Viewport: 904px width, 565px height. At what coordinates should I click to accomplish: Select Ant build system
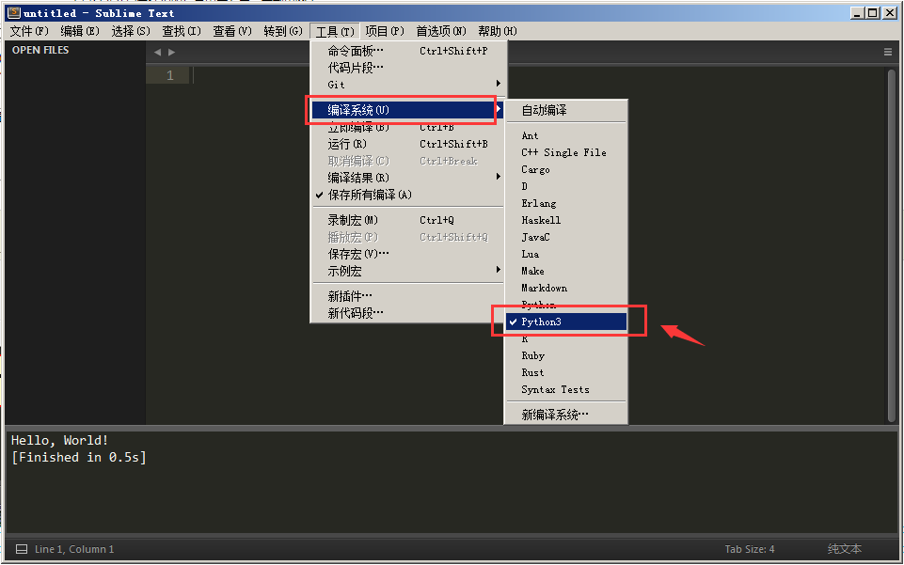pos(566,135)
